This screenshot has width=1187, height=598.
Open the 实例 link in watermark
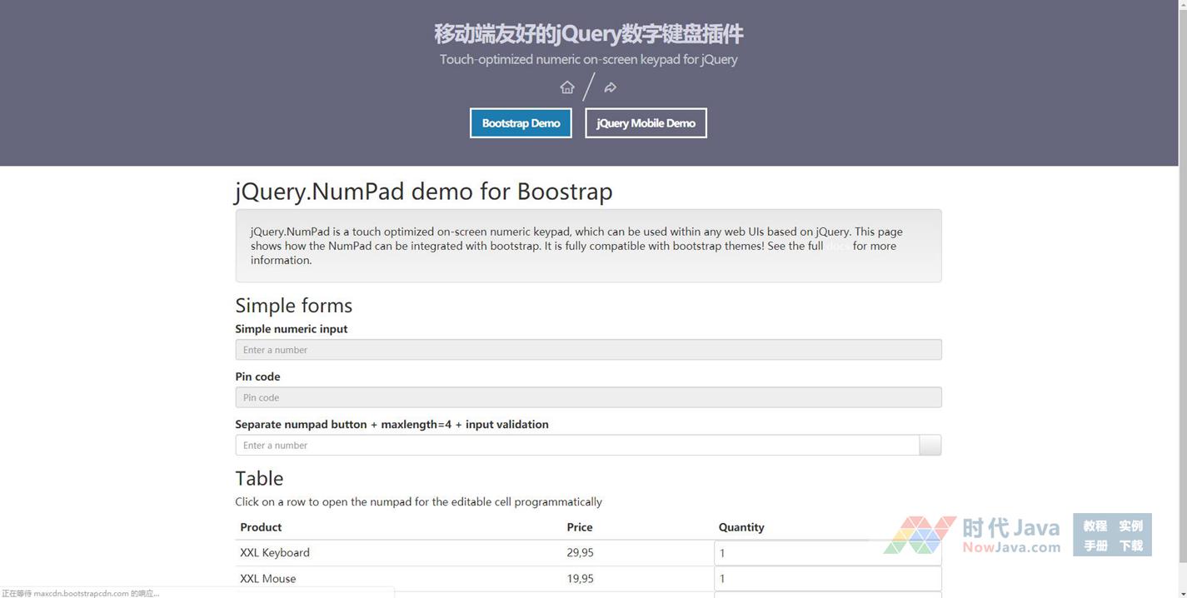(1130, 526)
